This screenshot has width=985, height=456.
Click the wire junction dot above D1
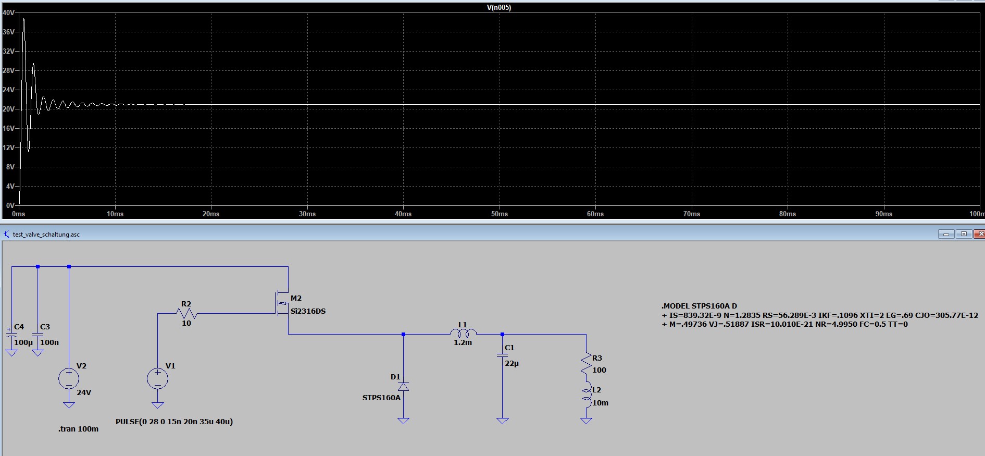(403, 334)
